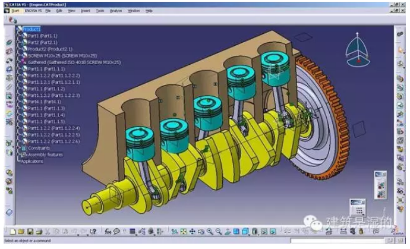
Task: Click the power input field in status bar
Action: click(x=338, y=240)
